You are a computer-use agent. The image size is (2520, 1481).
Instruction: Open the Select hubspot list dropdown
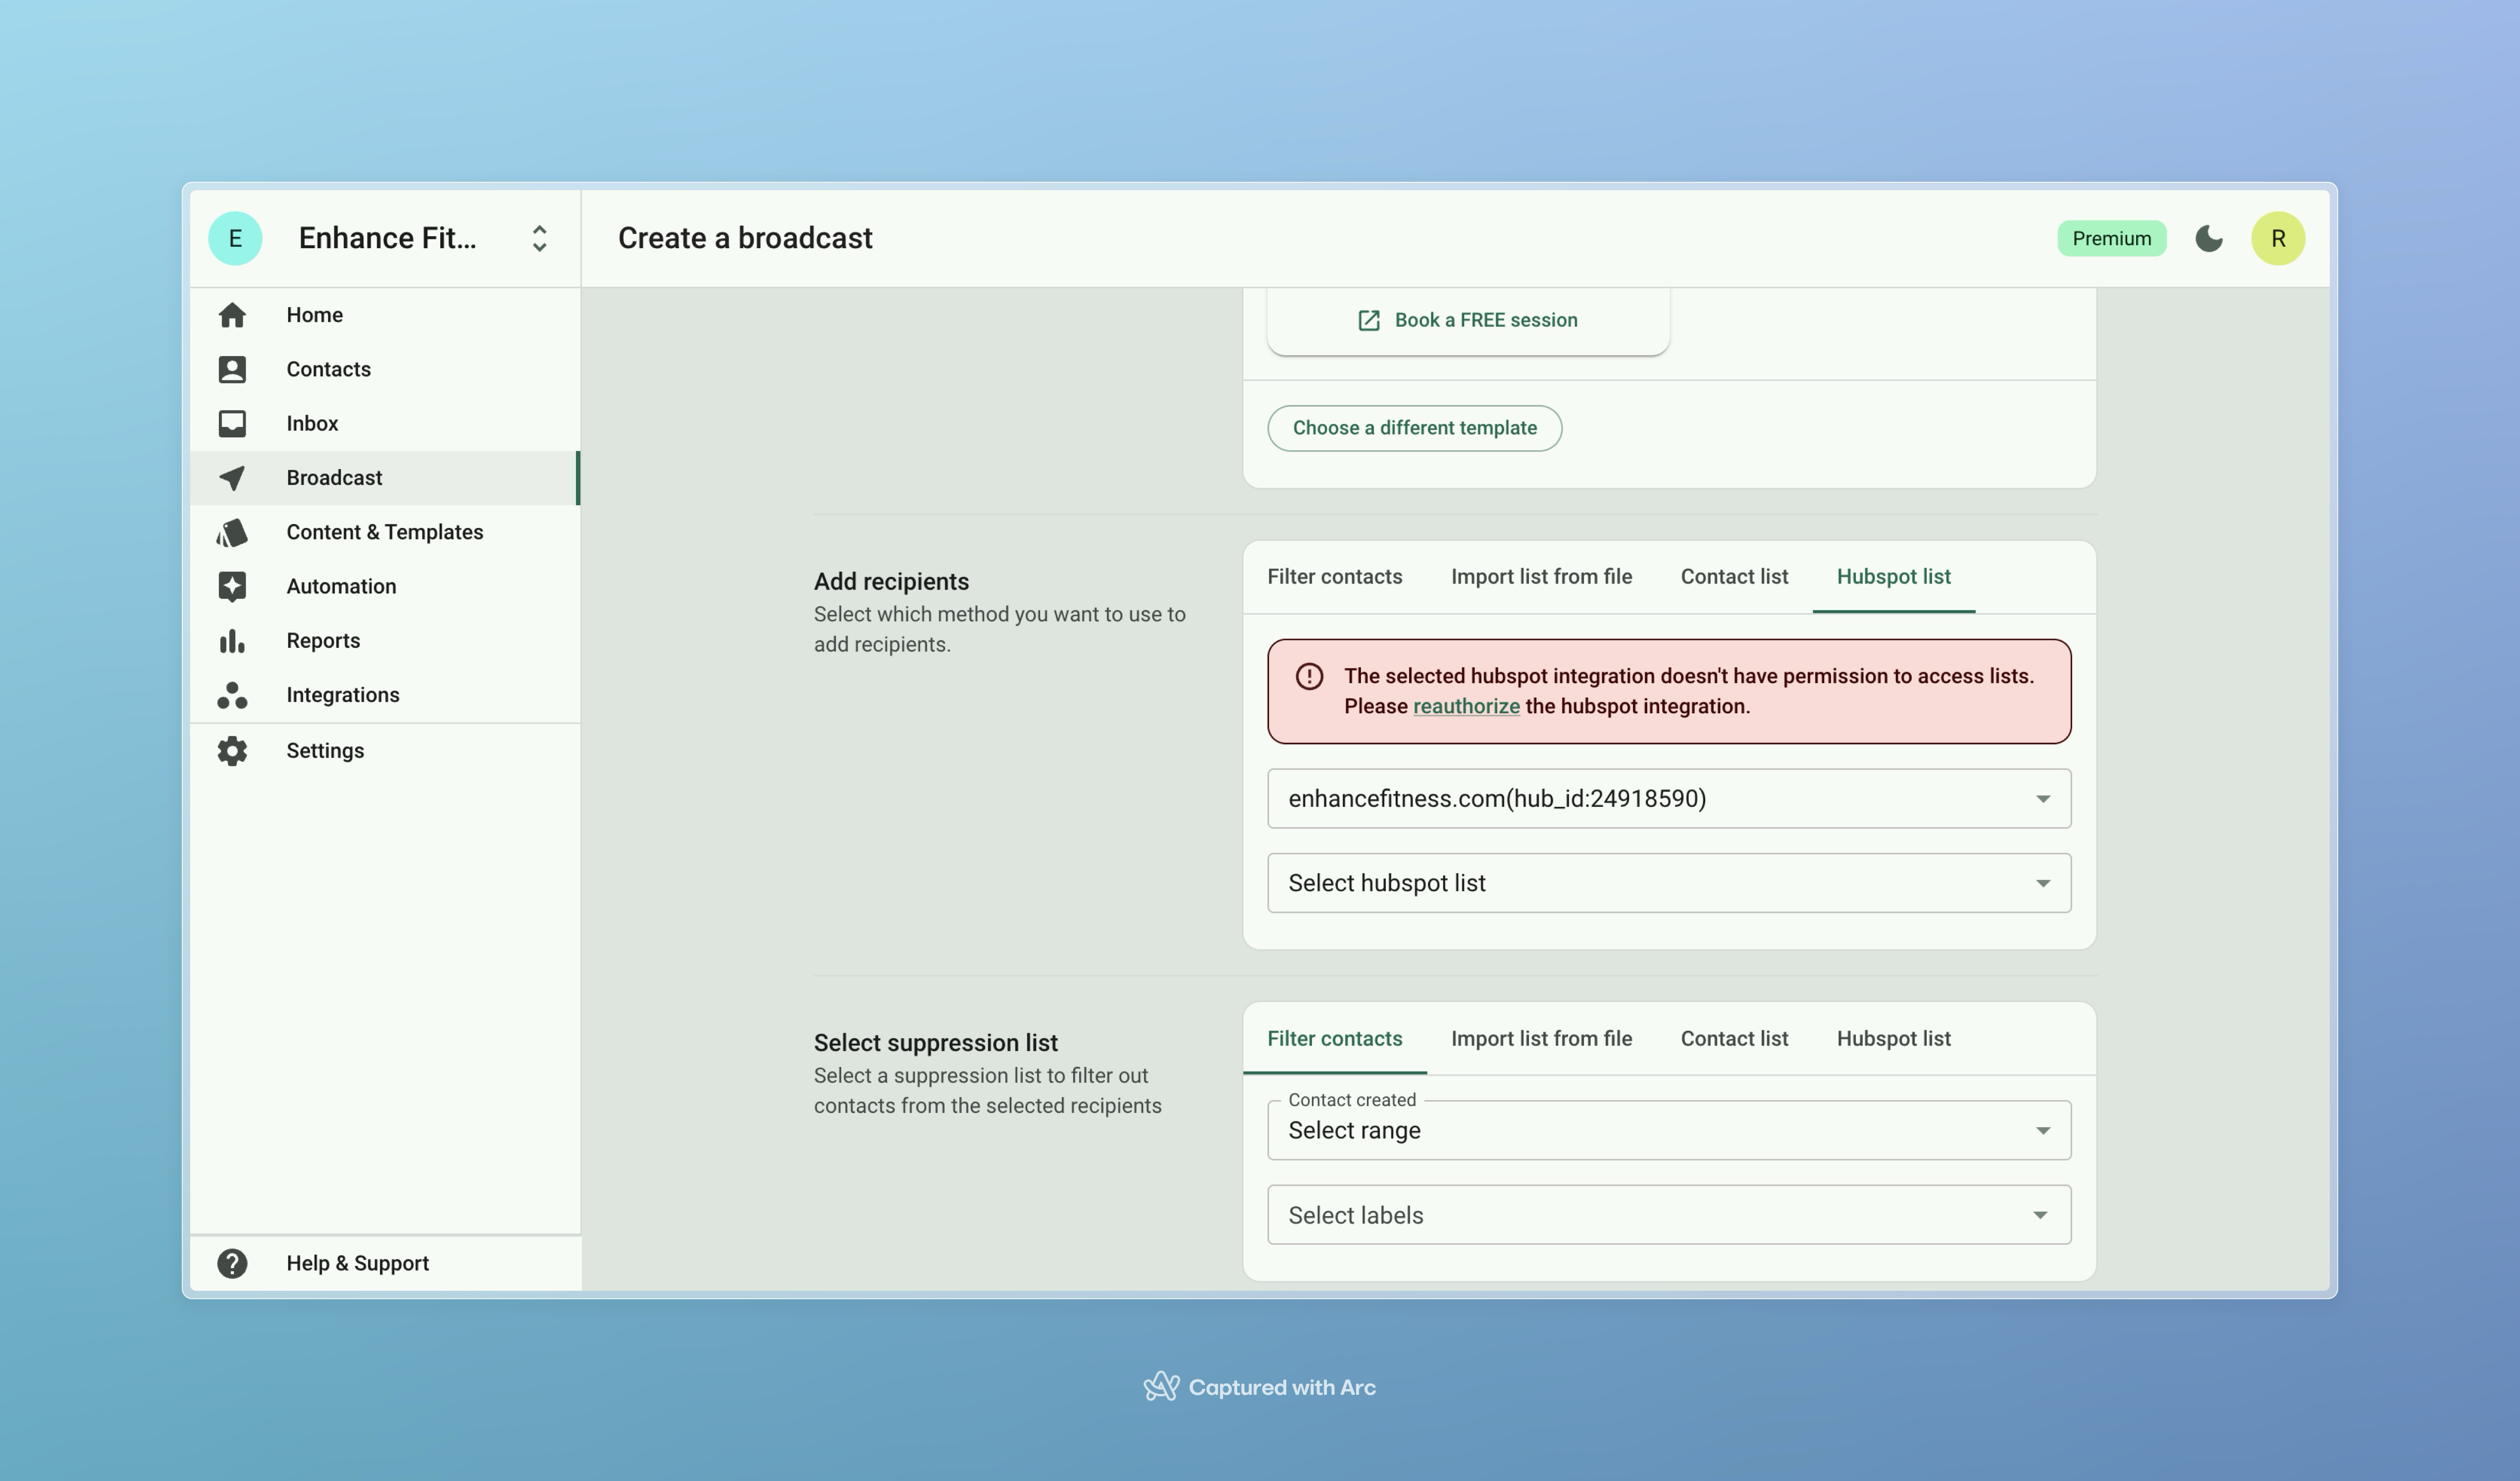pos(1669,882)
